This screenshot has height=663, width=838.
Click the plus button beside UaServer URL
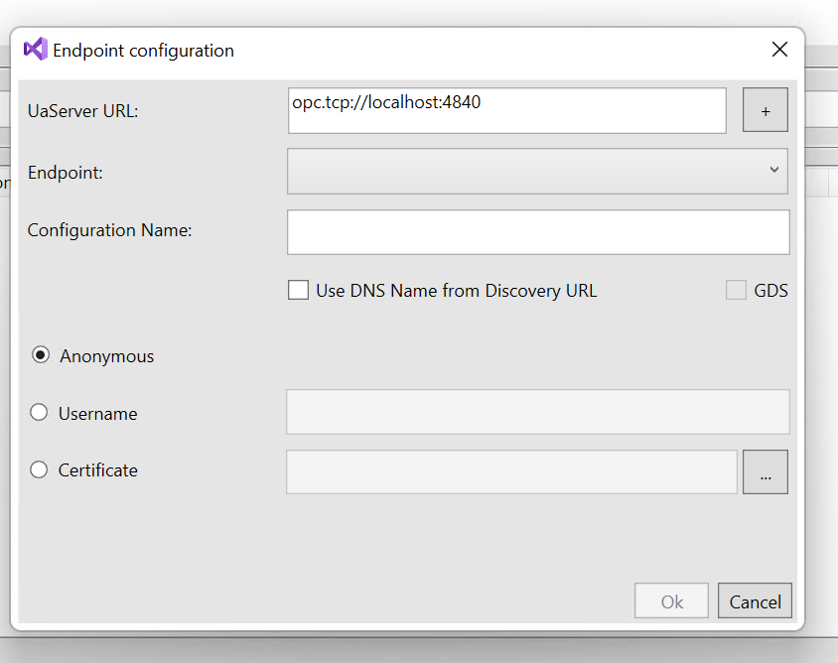click(x=766, y=110)
